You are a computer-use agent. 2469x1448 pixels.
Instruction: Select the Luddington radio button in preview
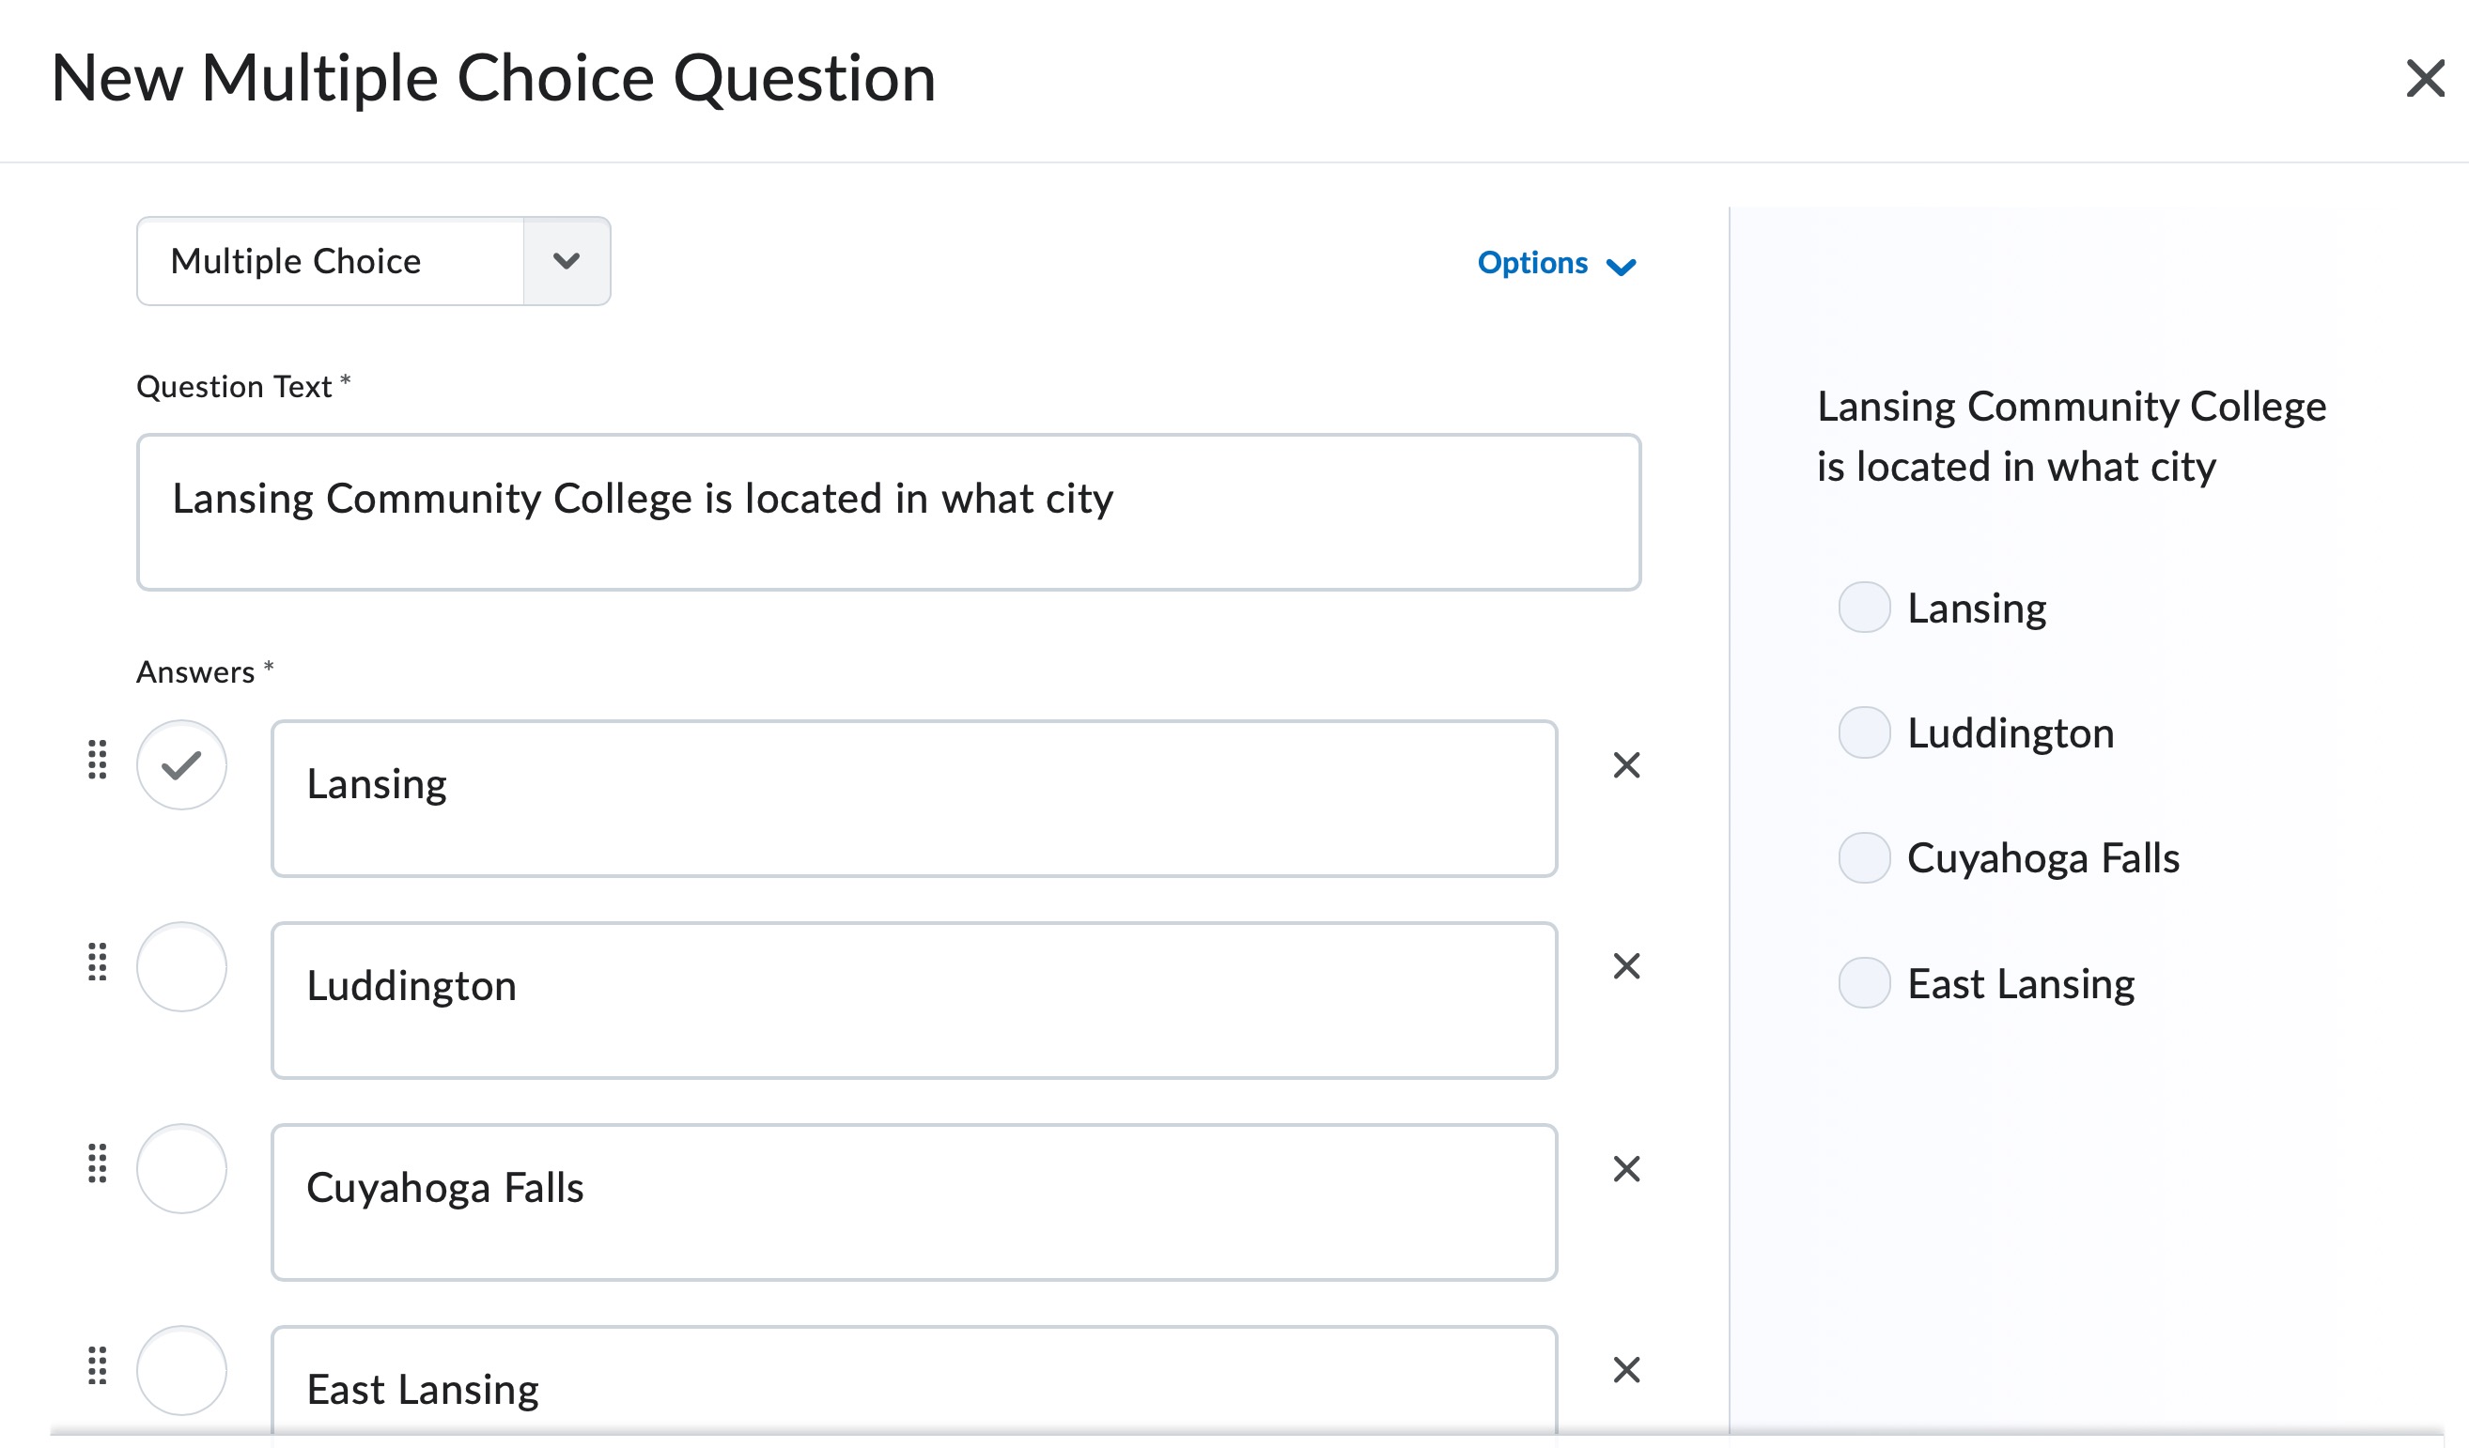click(1864, 732)
